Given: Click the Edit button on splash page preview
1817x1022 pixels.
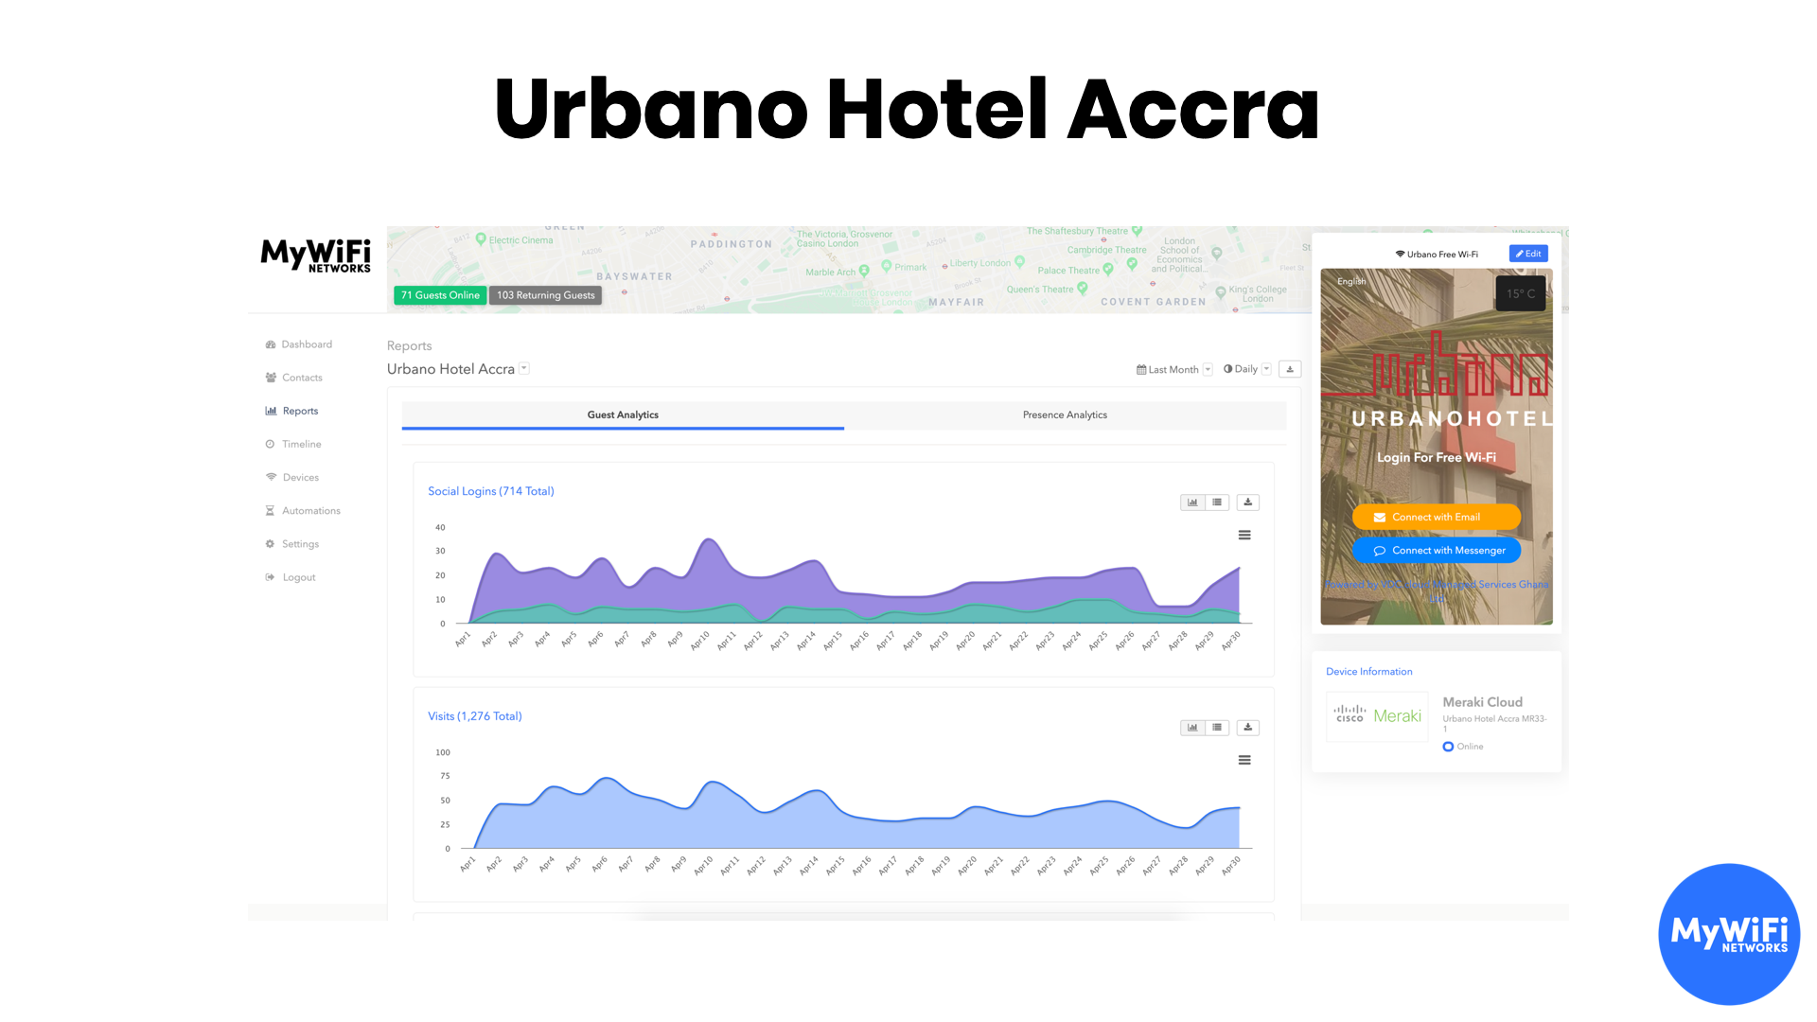Looking at the screenshot, I should [x=1527, y=254].
